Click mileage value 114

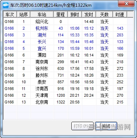coord(61,35)
